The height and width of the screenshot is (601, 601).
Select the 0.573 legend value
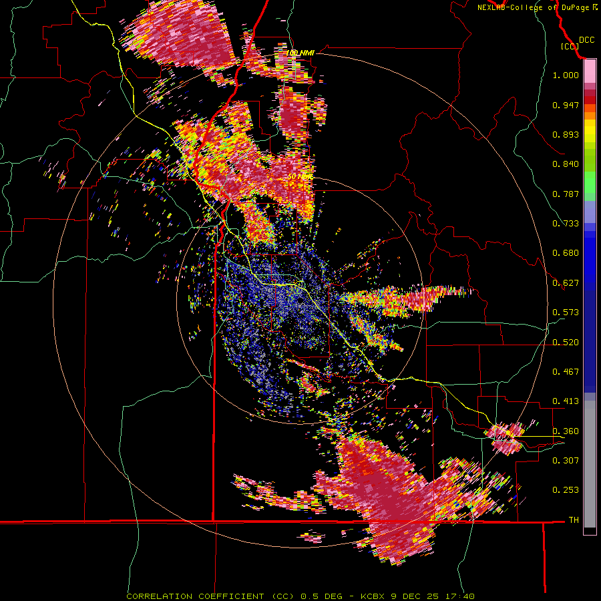566,313
